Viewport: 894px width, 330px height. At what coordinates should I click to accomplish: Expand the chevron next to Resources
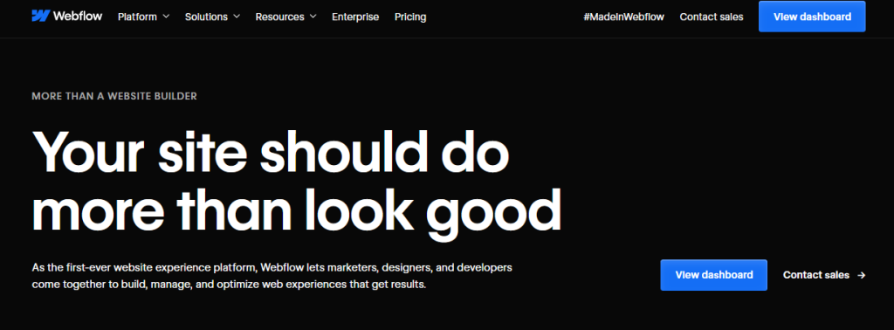coord(313,17)
